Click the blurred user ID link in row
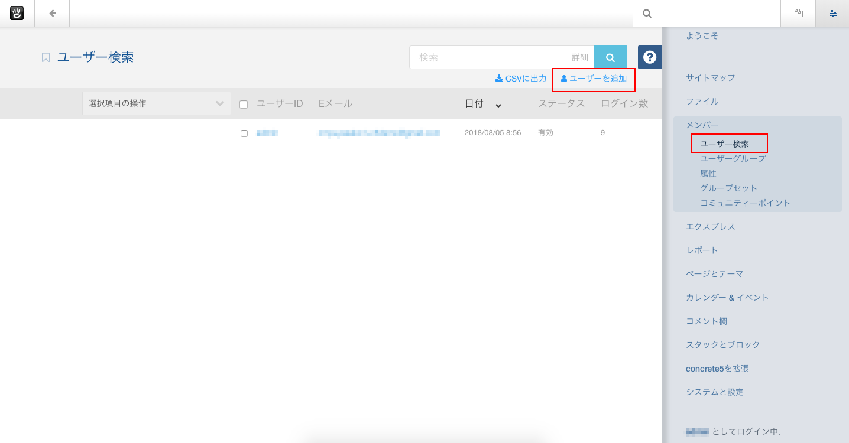Image resolution: width=849 pixels, height=443 pixels. pos(267,133)
